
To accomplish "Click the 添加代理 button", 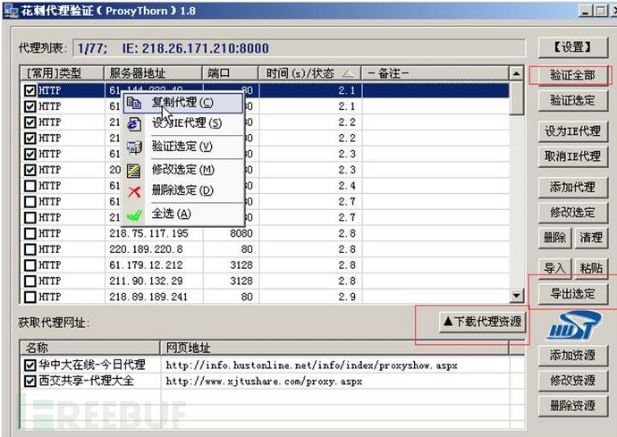I will [573, 188].
